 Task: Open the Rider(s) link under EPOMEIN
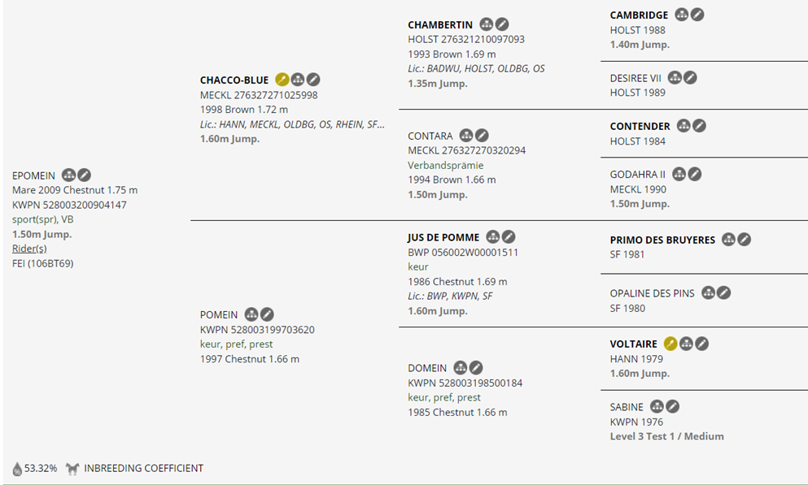click(x=29, y=249)
